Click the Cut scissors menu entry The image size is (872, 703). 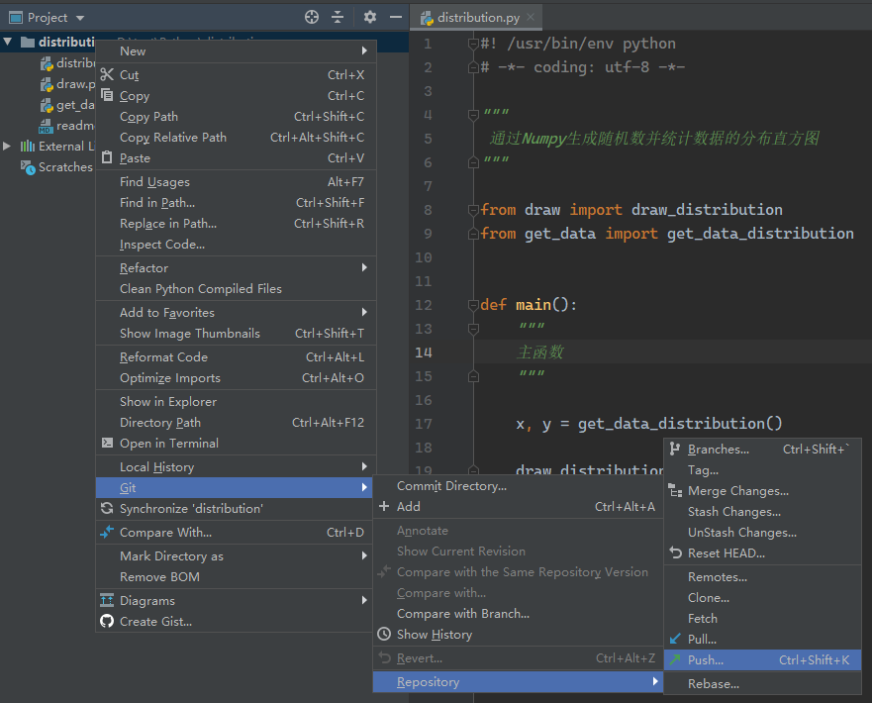[129, 75]
